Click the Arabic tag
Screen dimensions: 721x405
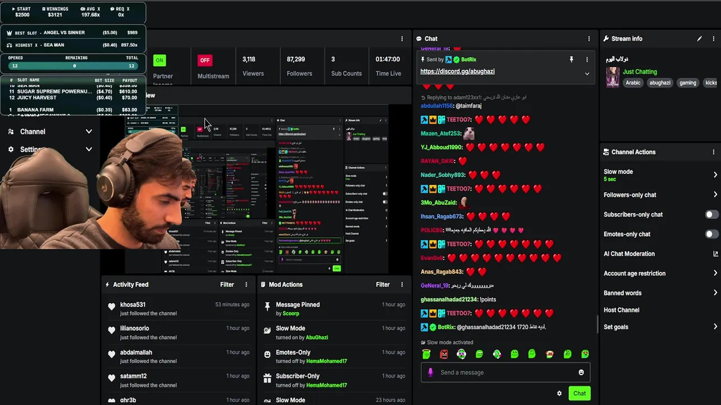[x=633, y=83]
